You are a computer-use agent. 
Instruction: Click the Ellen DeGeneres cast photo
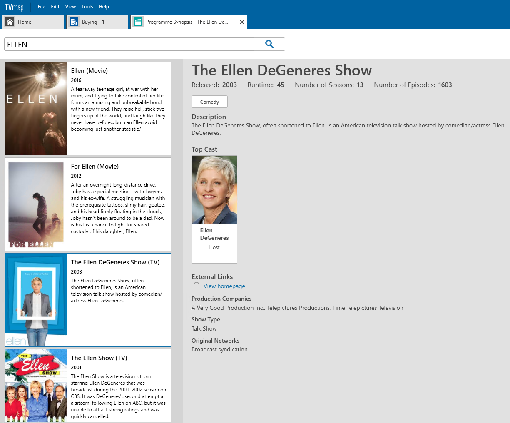pos(214,190)
